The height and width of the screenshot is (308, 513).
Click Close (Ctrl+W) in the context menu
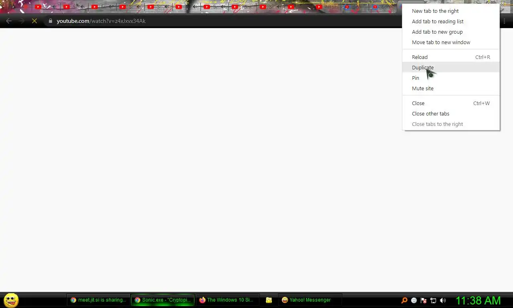[x=451, y=103]
